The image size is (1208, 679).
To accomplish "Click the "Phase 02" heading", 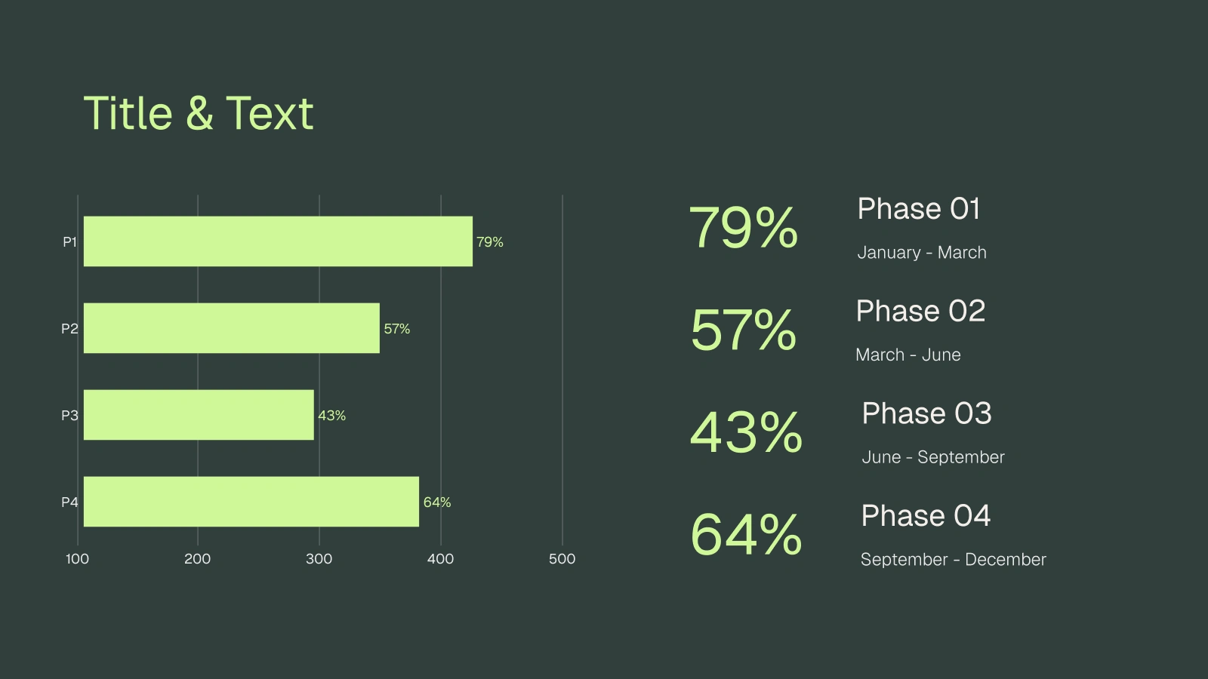I will coord(920,312).
